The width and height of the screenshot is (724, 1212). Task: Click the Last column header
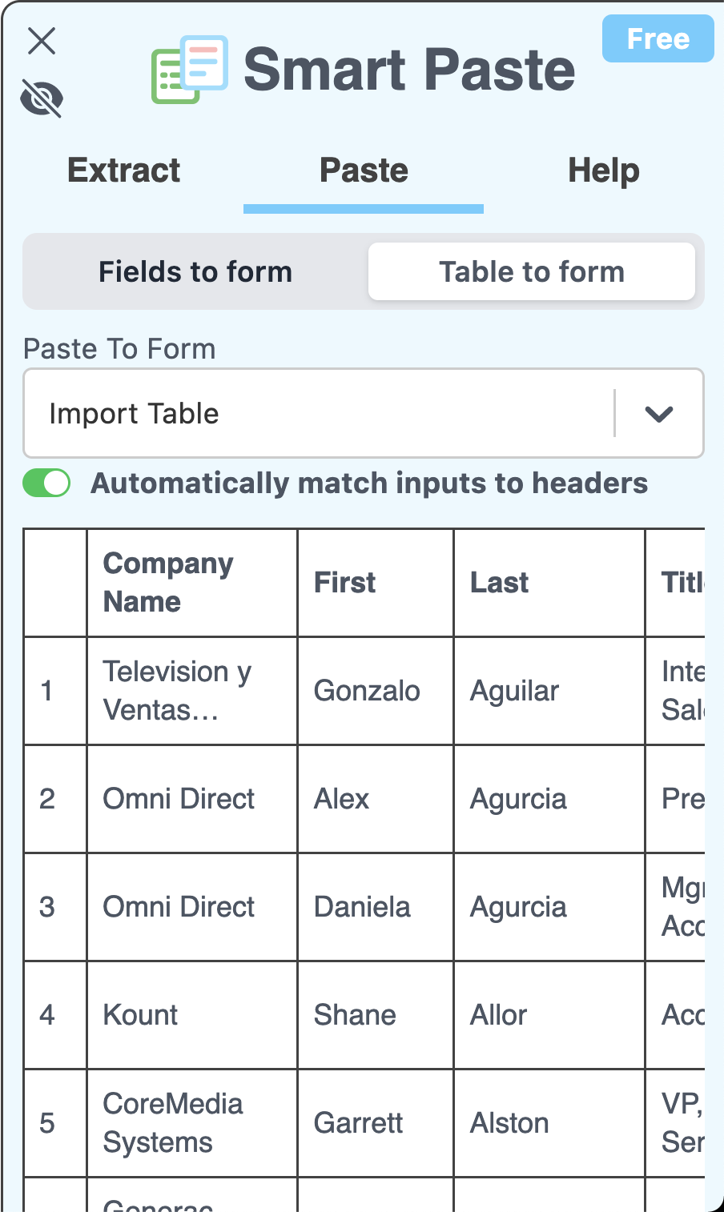coord(549,583)
